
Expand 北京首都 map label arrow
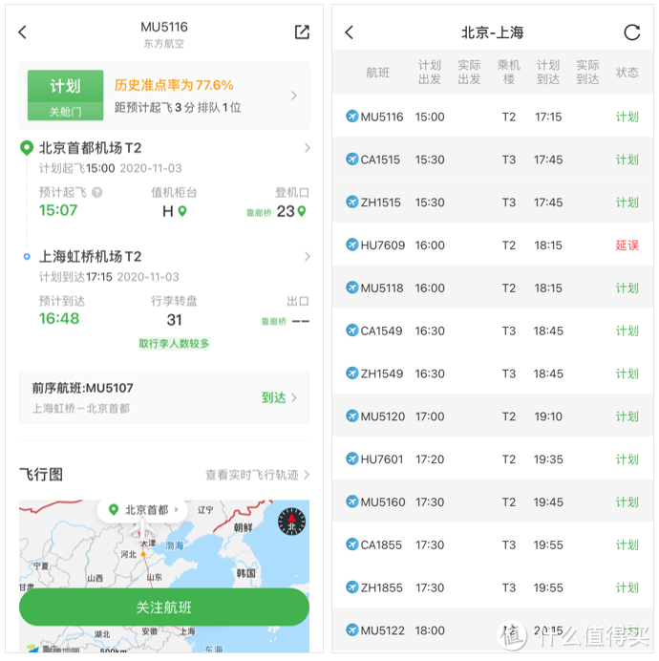(177, 510)
